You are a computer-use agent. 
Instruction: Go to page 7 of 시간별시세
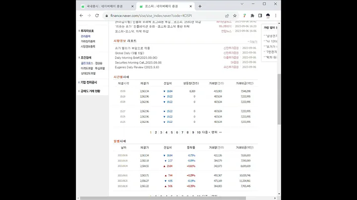pos(182,132)
